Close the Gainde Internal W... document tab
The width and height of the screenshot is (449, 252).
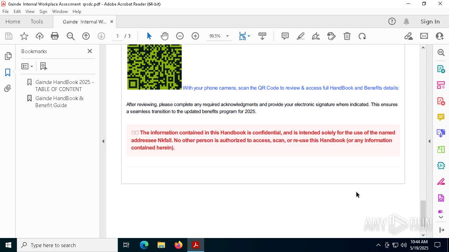click(x=112, y=21)
